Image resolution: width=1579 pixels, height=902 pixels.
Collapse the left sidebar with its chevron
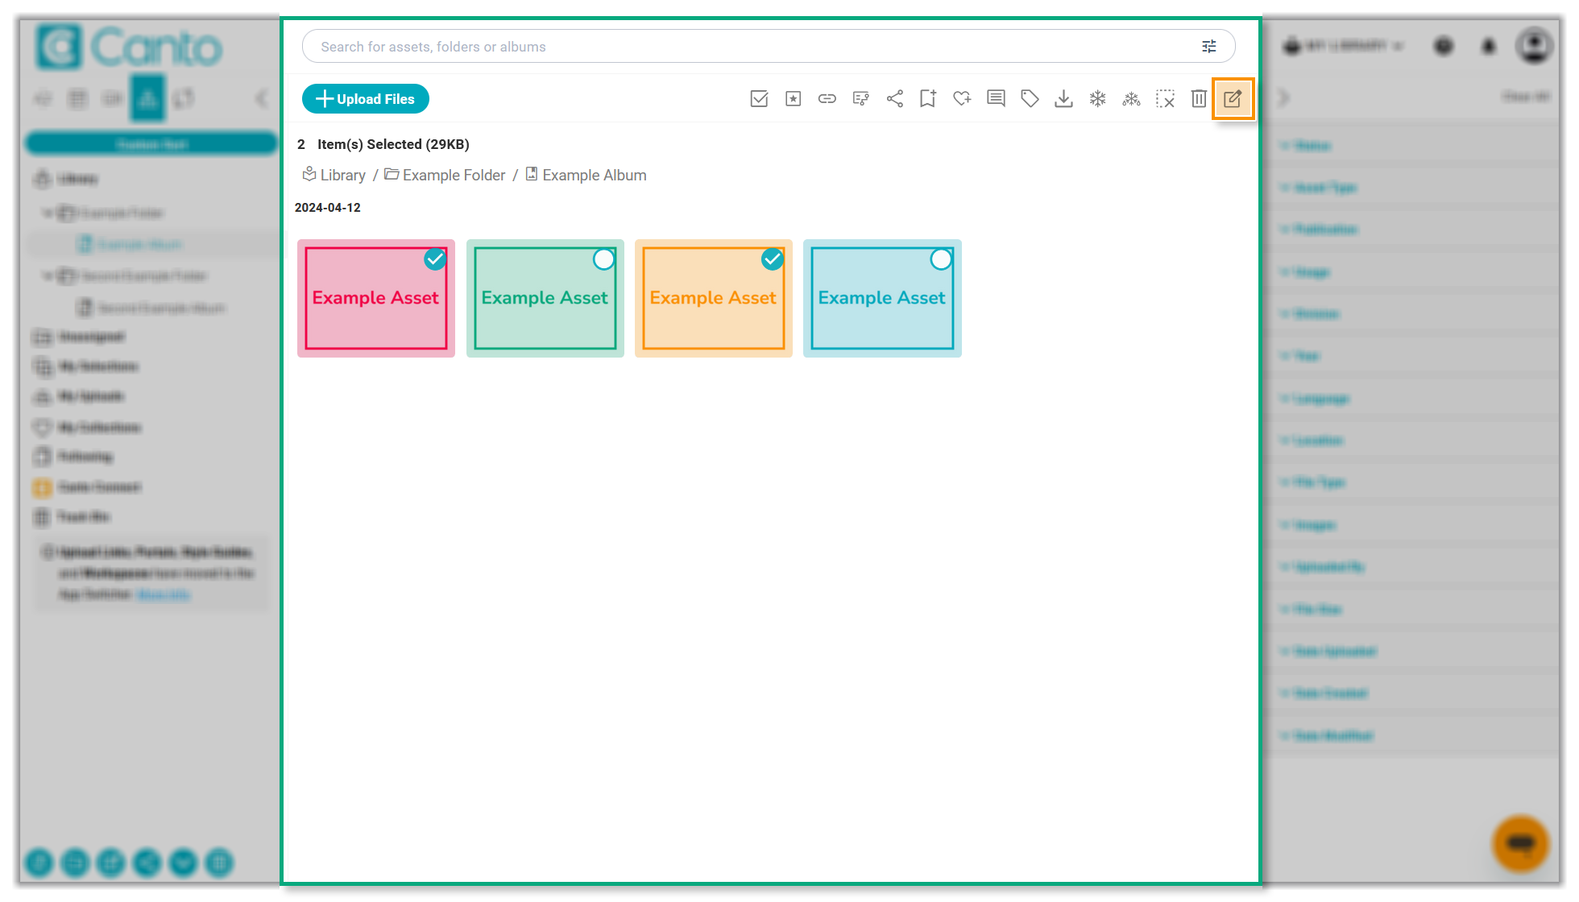click(x=261, y=98)
